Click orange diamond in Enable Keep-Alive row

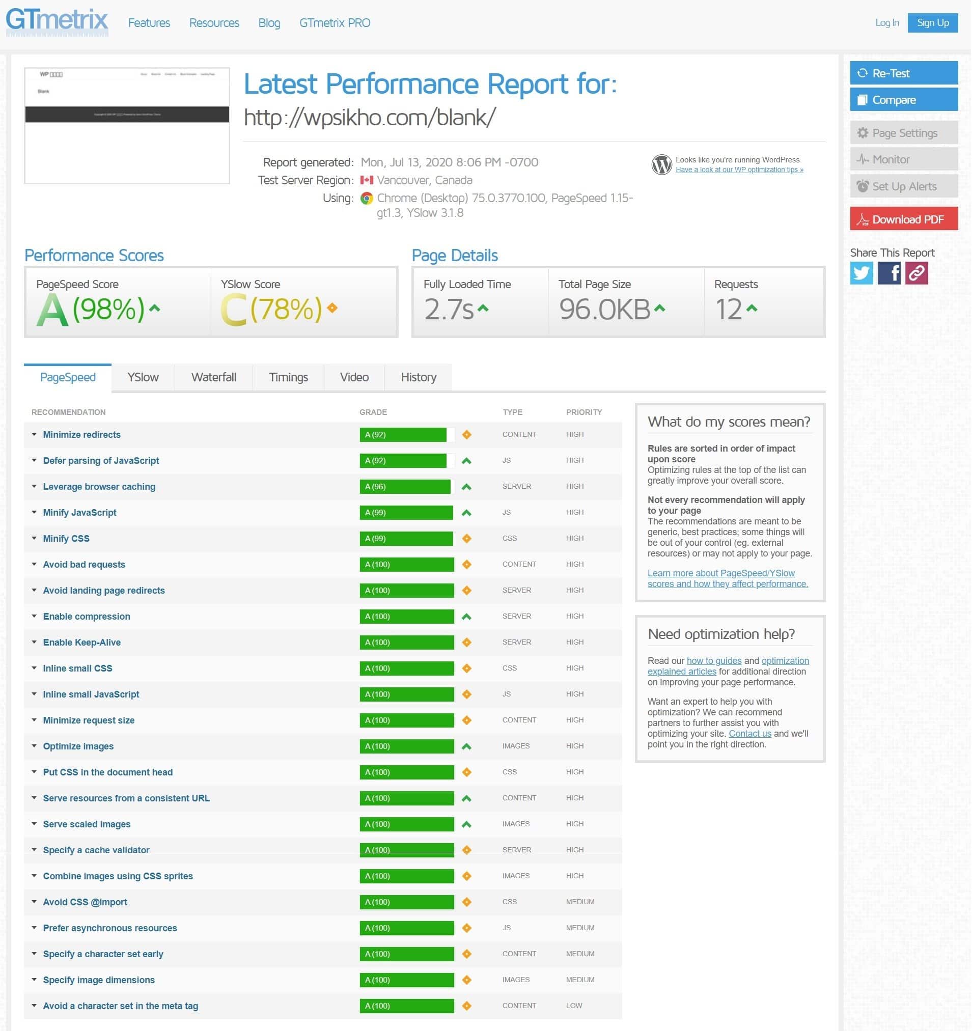pyautogui.click(x=467, y=643)
